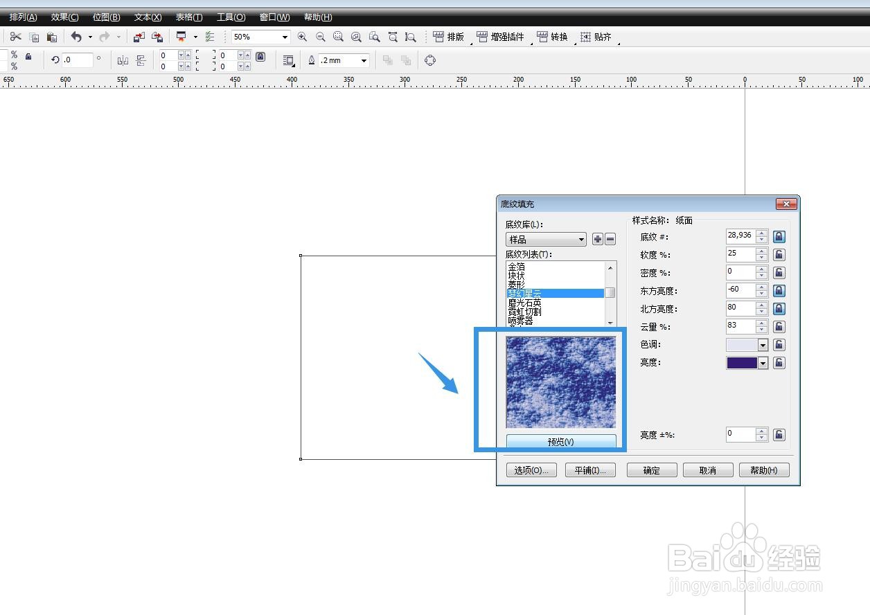Image resolution: width=870 pixels, height=615 pixels.
Task: Click the 平铺(I)... button
Action: pyautogui.click(x=590, y=470)
